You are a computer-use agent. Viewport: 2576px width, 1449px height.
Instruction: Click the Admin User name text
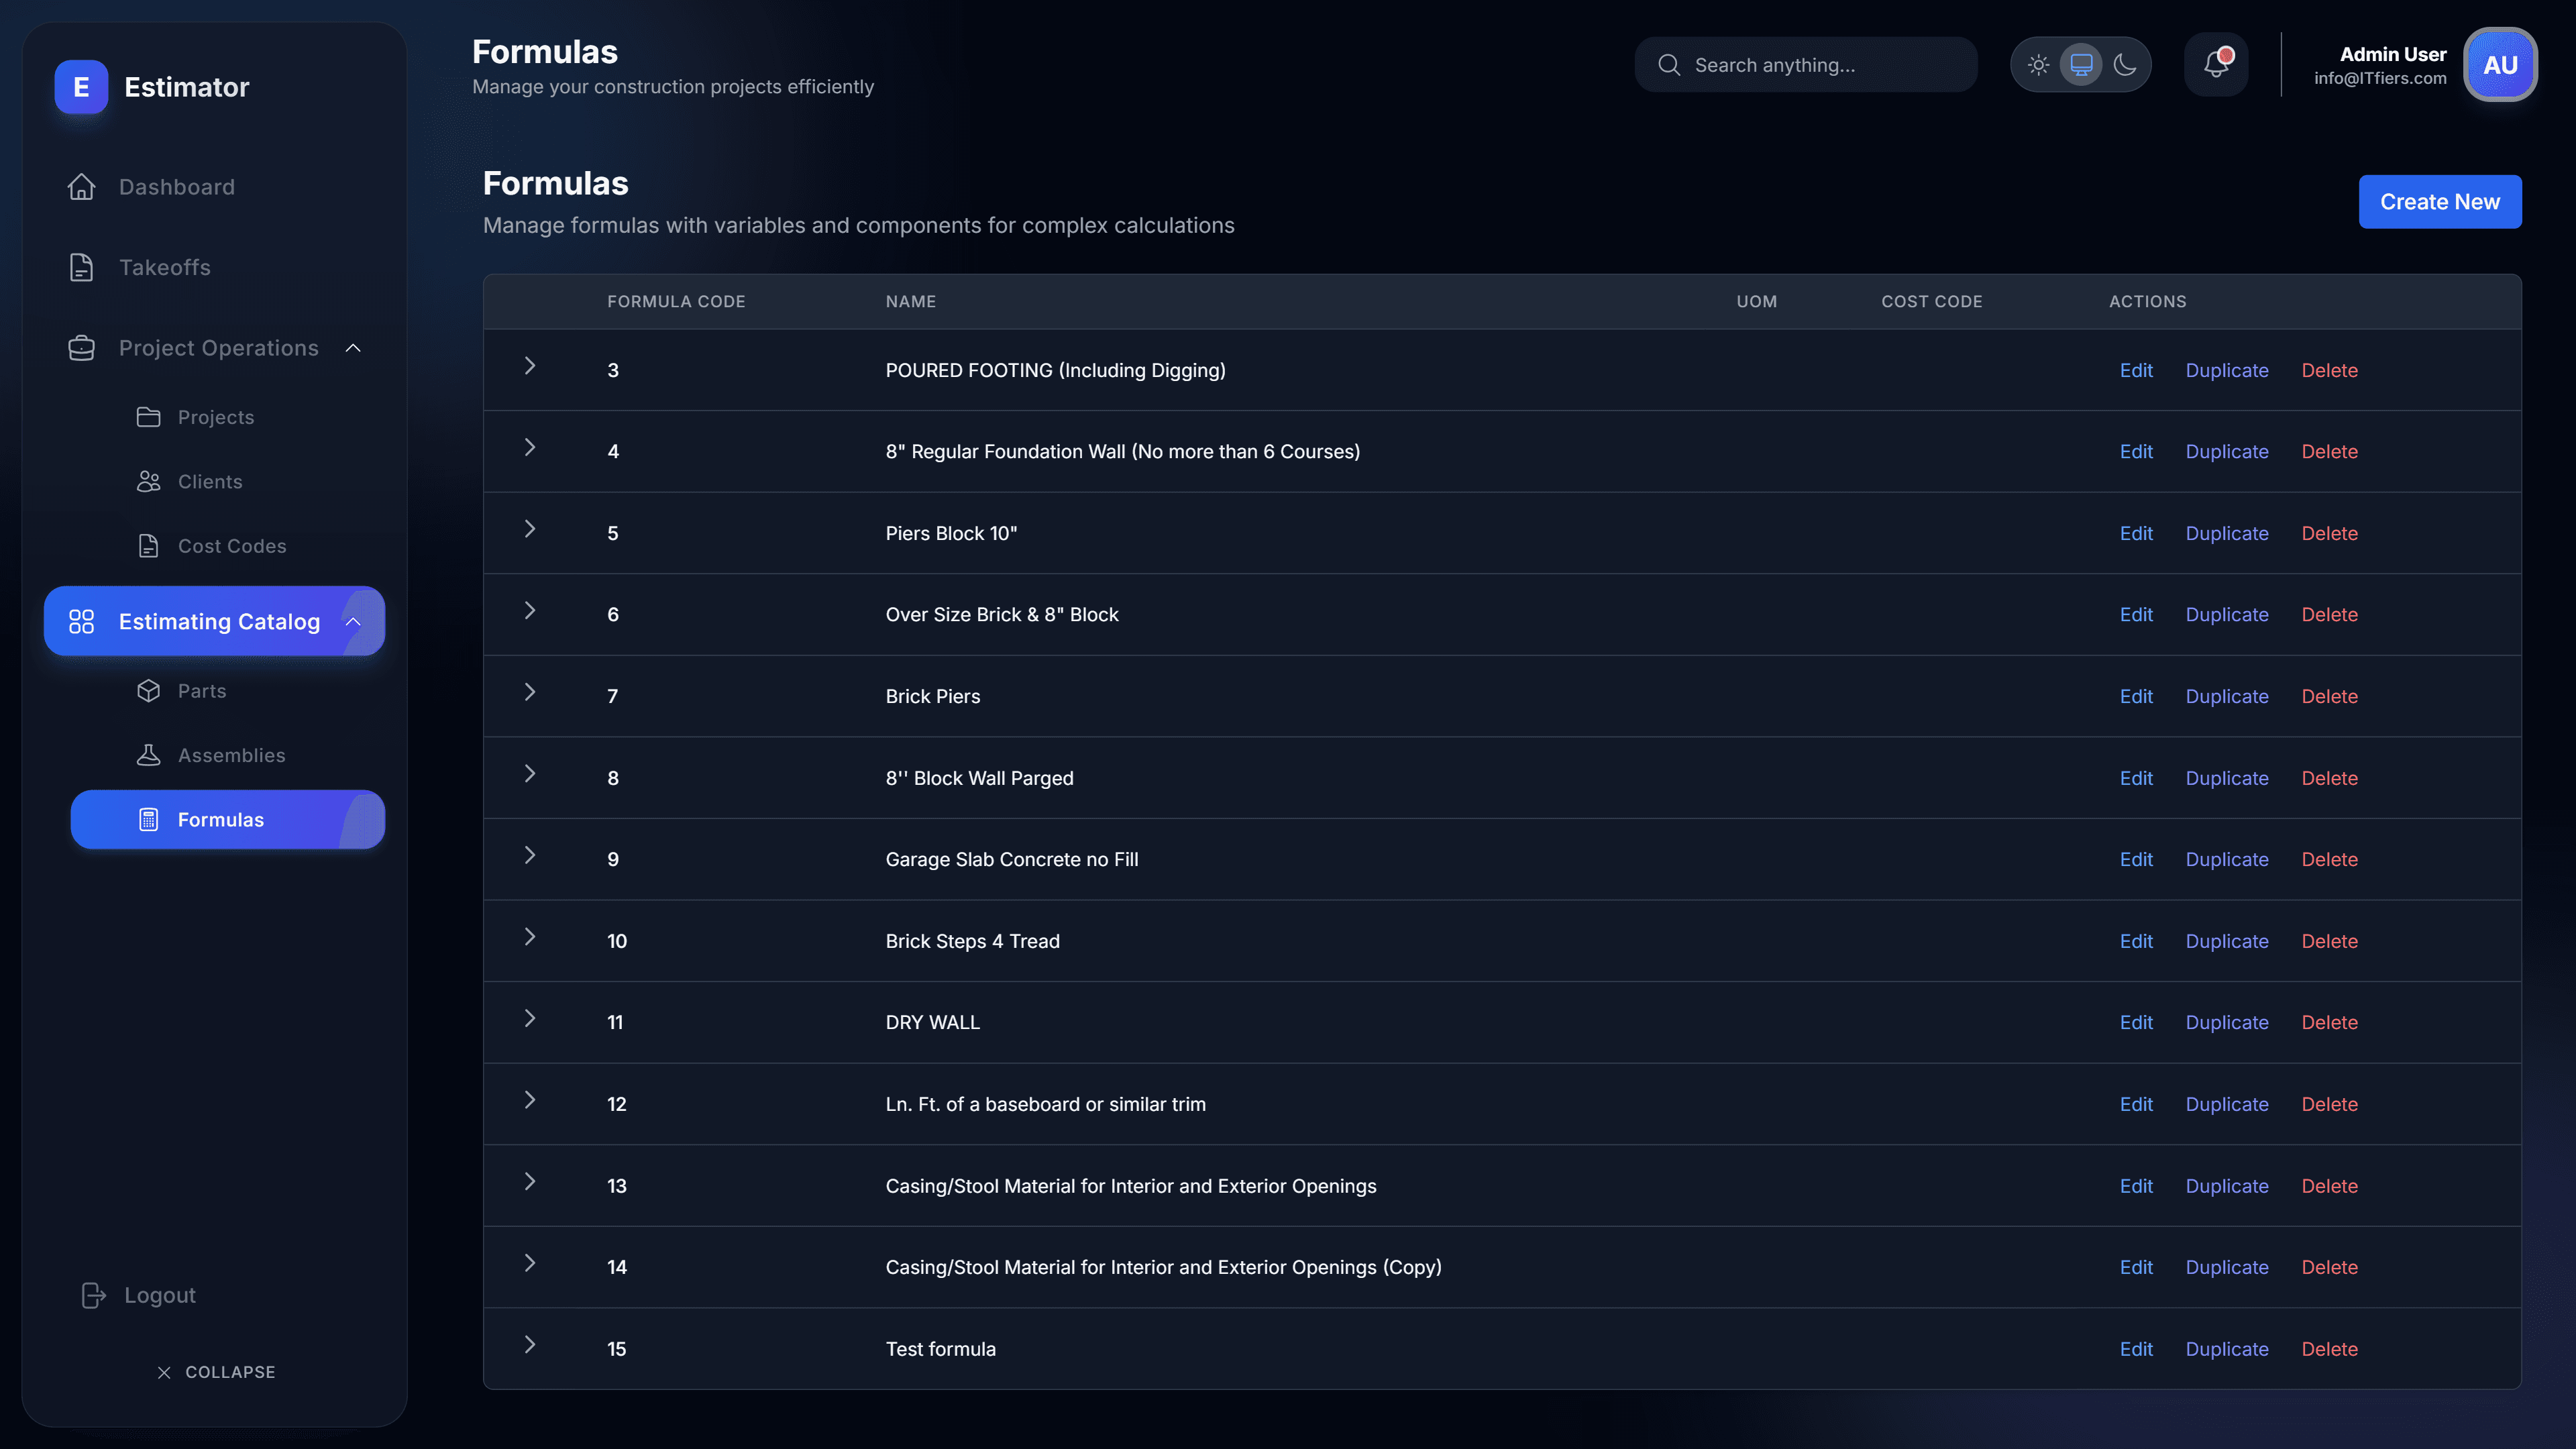tap(2392, 54)
